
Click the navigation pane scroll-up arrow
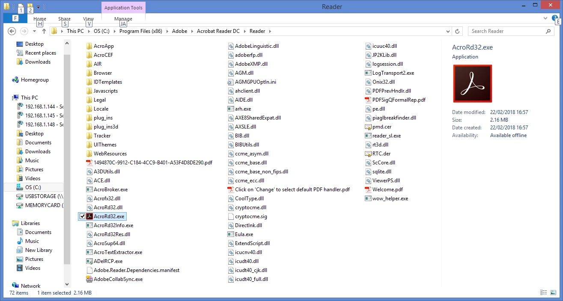[x=67, y=43]
